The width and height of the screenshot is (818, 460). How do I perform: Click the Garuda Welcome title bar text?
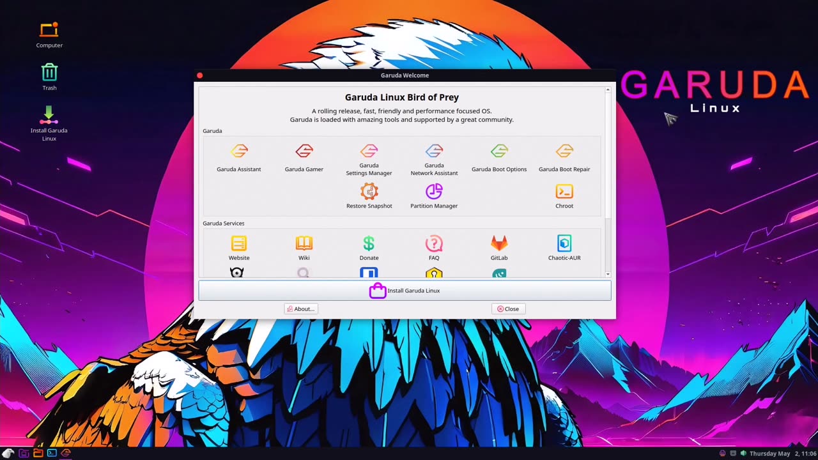tap(405, 75)
